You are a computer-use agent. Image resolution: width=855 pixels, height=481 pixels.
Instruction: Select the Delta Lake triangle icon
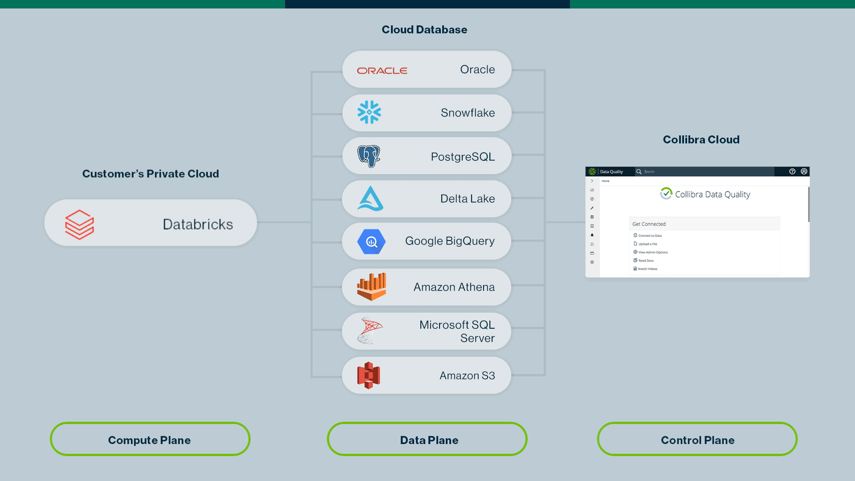[370, 199]
